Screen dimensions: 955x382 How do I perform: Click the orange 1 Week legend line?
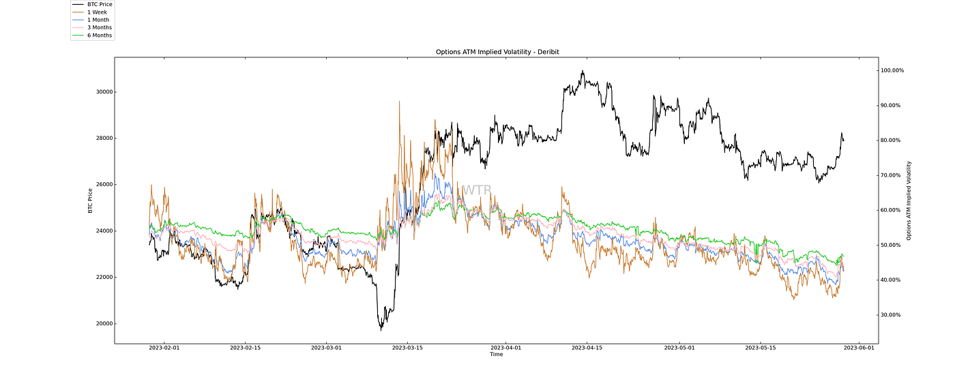point(78,12)
